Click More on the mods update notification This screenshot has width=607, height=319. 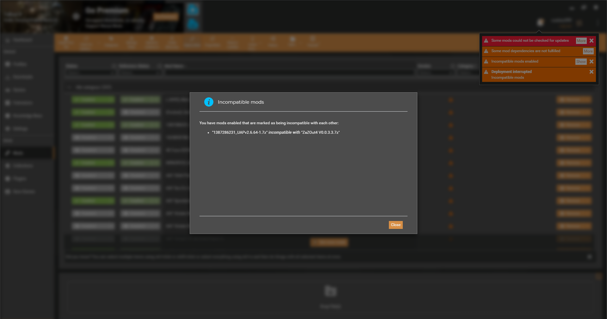(581, 40)
